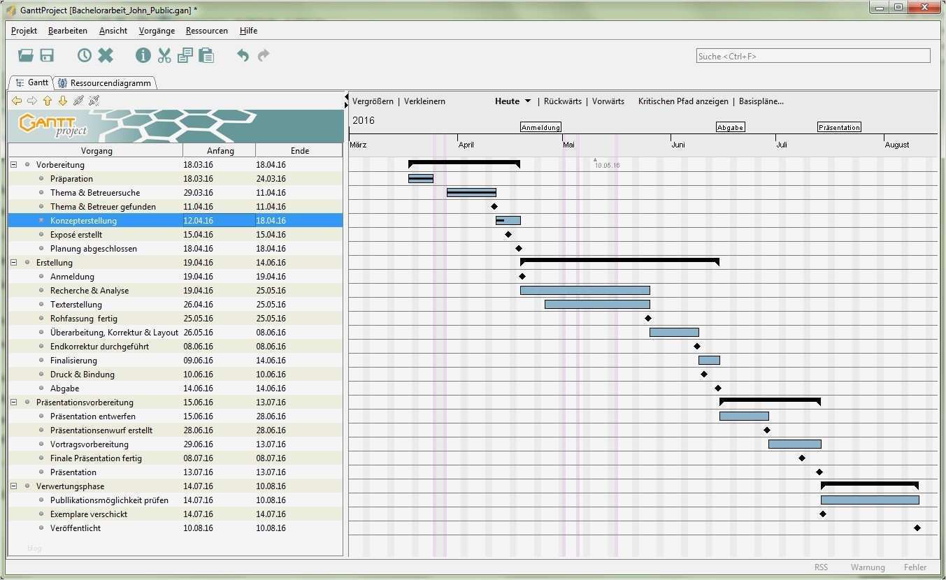Open task properties with the info icon
The width and height of the screenshot is (946, 580).
coord(143,55)
